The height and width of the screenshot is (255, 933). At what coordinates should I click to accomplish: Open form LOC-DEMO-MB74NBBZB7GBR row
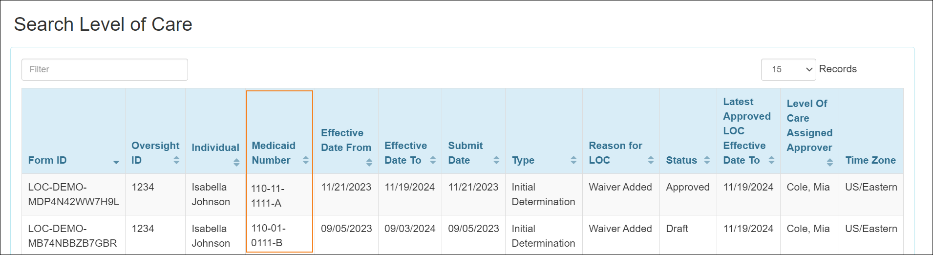click(72, 236)
